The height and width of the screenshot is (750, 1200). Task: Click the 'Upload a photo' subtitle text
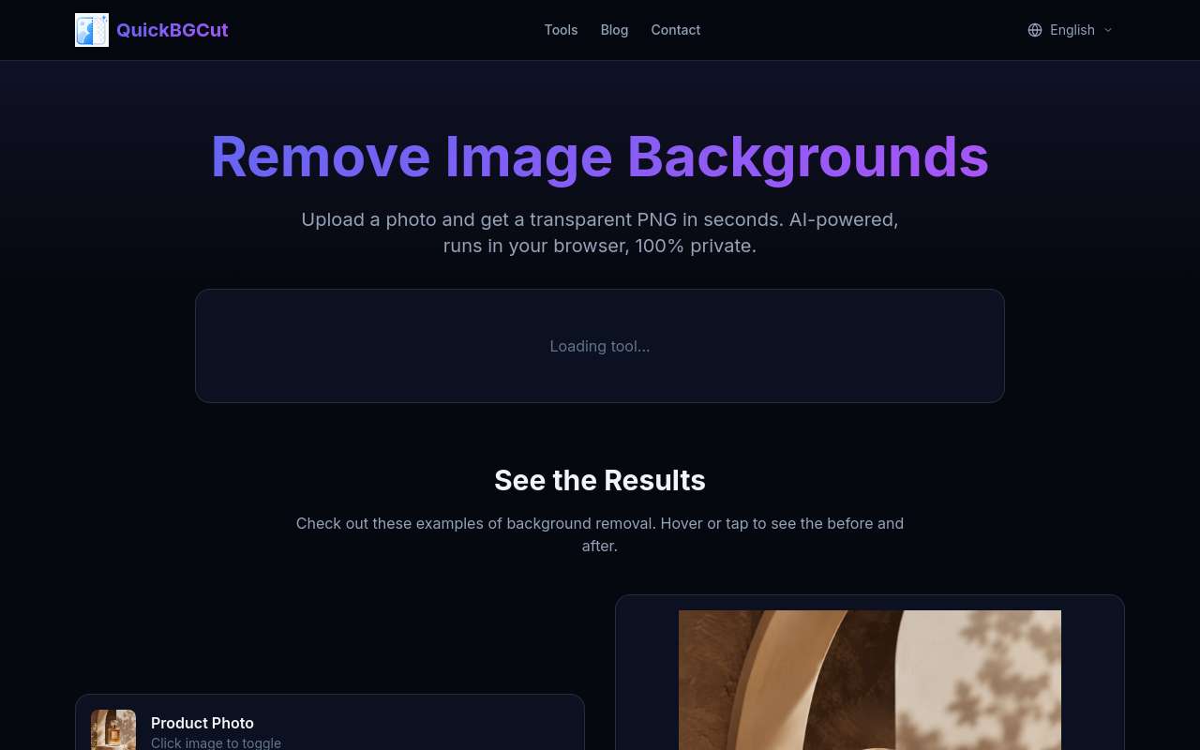[600, 232]
